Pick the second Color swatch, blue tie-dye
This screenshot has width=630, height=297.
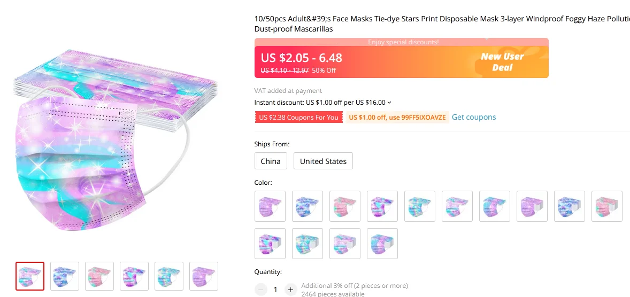tap(308, 206)
